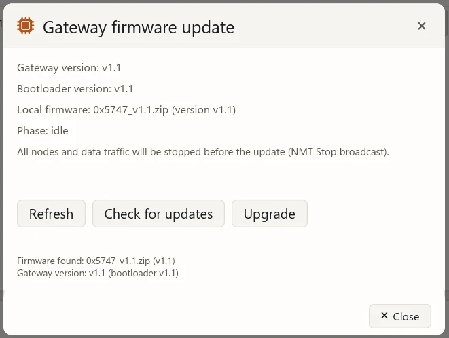The image size is (449, 338).
Task: Click the 'Gateway firmware update' title
Action: pyautogui.click(x=139, y=27)
